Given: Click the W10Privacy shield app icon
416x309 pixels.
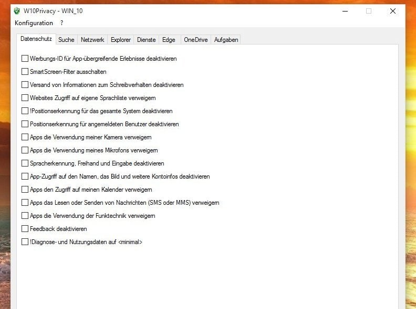Looking at the screenshot, I should pyautogui.click(x=17, y=11).
